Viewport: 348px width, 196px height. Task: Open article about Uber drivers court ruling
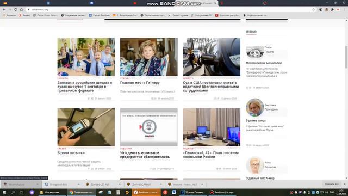pyautogui.click(x=211, y=87)
